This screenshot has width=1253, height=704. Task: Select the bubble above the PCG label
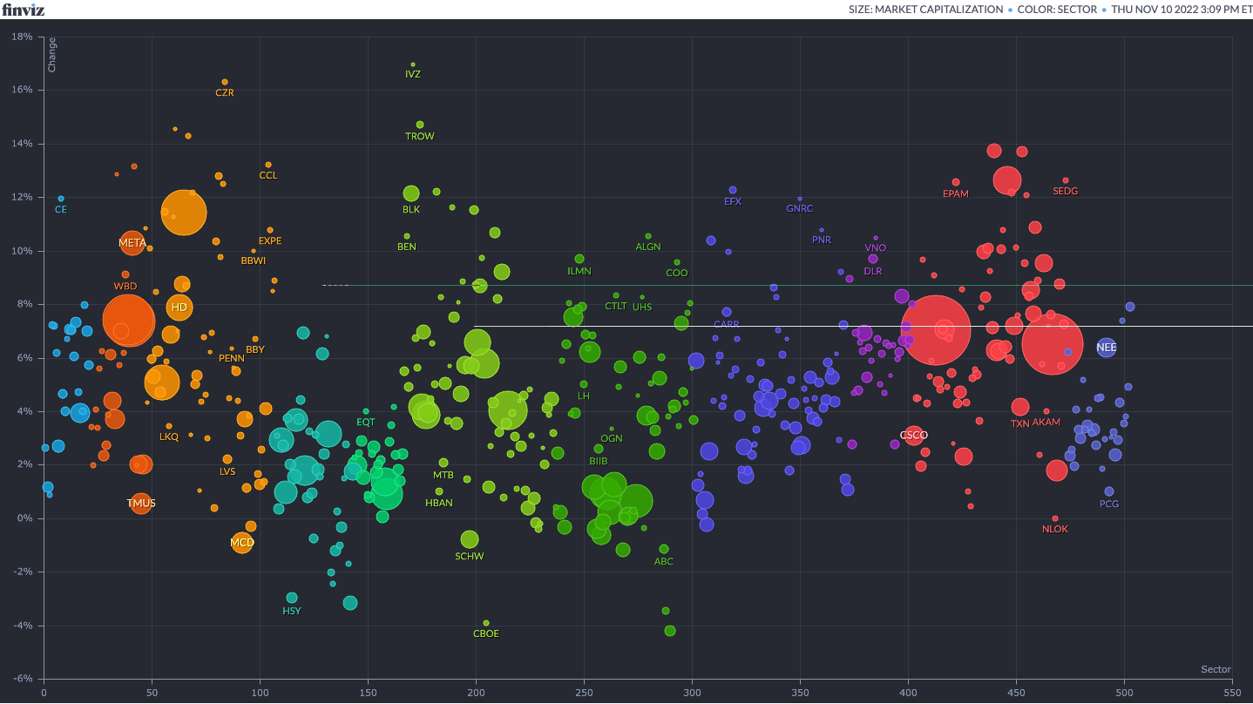1109,491
